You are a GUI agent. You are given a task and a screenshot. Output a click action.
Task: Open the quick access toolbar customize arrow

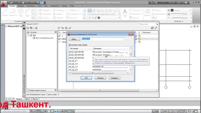tap(45, 2)
